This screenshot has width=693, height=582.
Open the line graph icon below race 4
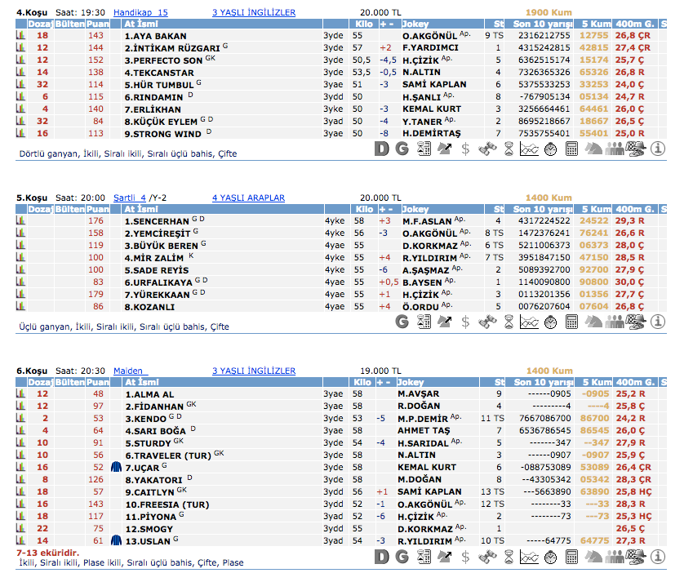[529, 149]
